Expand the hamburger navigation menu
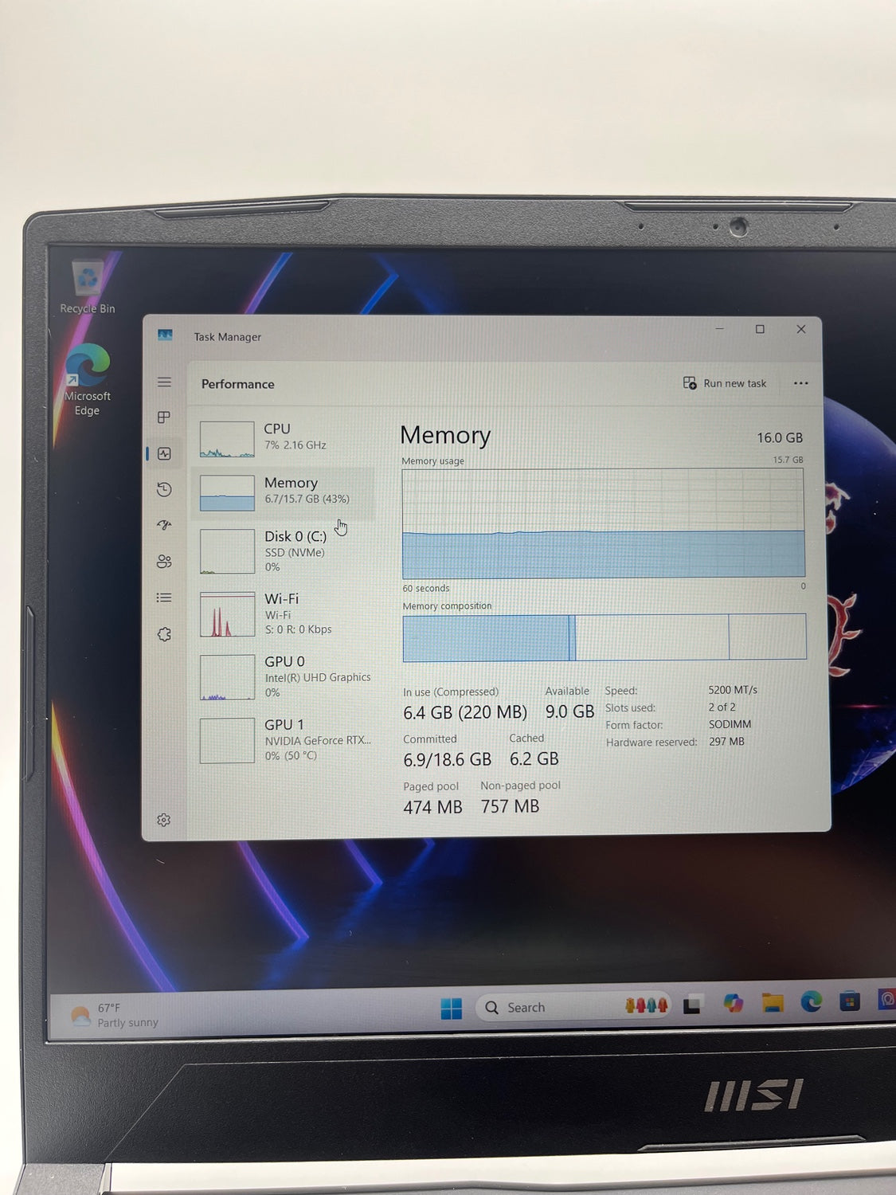The width and height of the screenshot is (896, 1195). click(164, 382)
